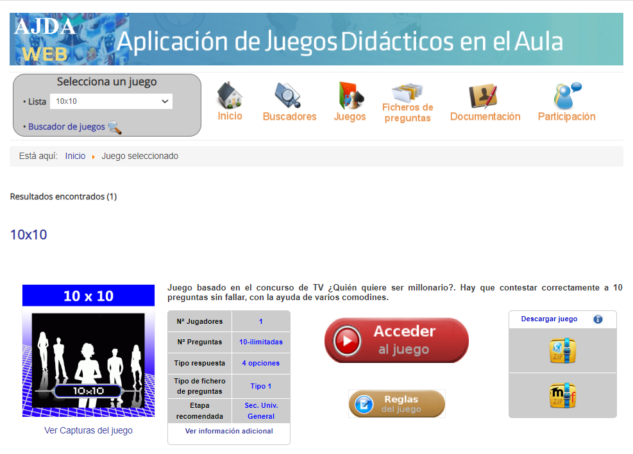The image size is (633, 454).
Task: Click Ver información adicional link
Action: click(229, 431)
